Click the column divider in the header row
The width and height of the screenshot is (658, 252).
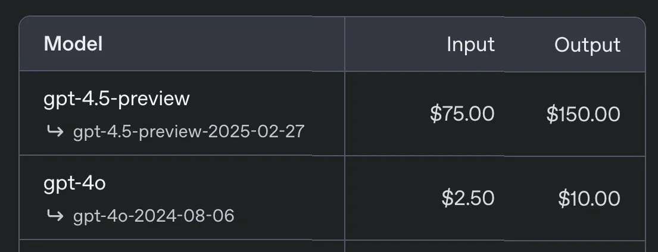click(345, 45)
